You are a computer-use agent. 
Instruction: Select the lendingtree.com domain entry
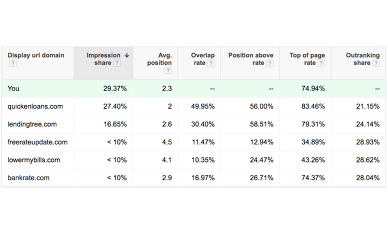coord(32,124)
